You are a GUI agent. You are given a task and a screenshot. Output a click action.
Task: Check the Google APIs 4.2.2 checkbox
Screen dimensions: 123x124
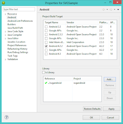tap(46, 50)
